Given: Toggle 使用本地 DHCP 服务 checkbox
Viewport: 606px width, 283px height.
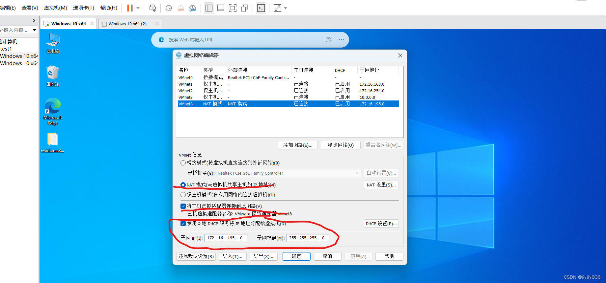Looking at the screenshot, I should pyautogui.click(x=183, y=224).
